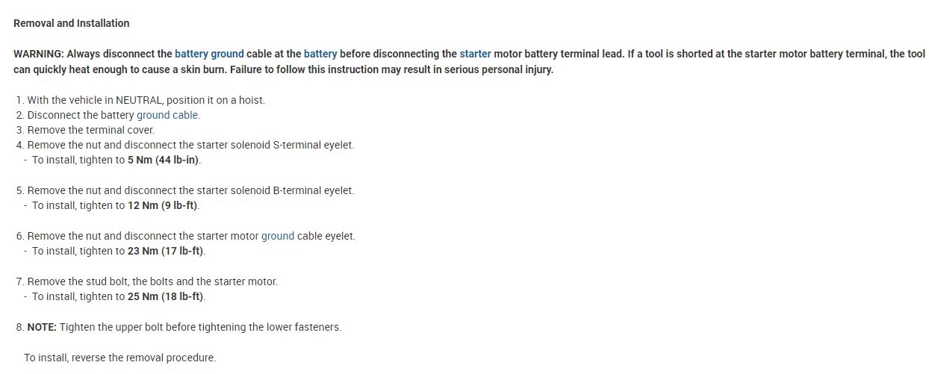Image resolution: width=929 pixels, height=374 pixels.
Task: Select the '12 Nm (9 lb-ft)' torque value
Action: (164, 205)
